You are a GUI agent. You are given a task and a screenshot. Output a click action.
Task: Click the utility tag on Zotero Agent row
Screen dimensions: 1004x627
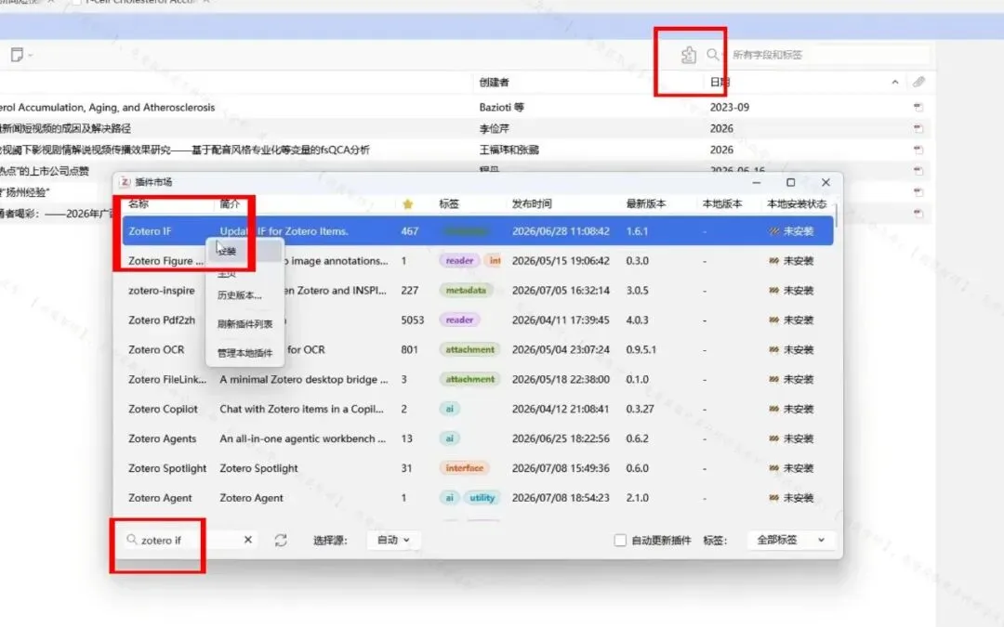482,498
